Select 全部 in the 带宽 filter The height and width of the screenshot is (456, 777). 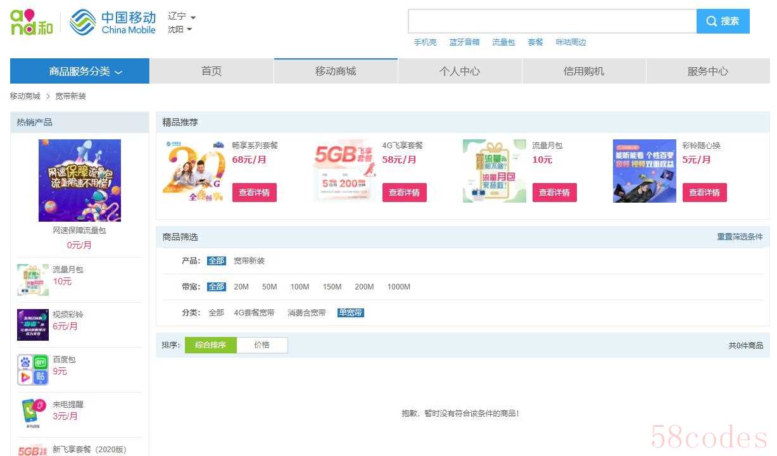(217, 287)
